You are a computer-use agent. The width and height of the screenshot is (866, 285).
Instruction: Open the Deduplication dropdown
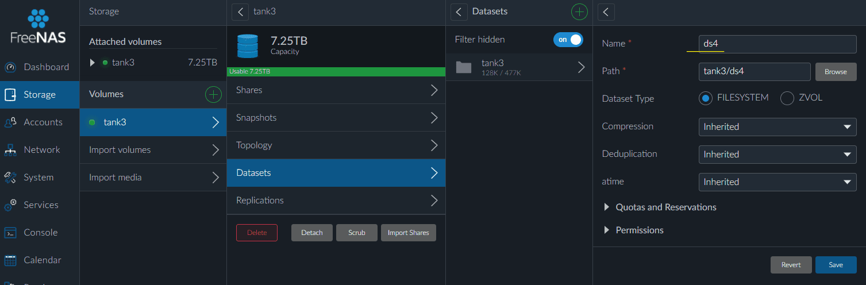(778, 154)
